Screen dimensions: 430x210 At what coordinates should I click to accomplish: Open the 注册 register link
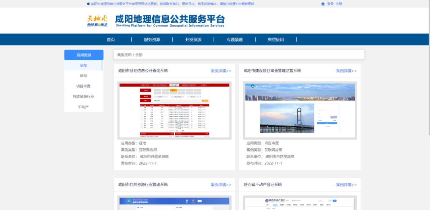tap(339, 4)
